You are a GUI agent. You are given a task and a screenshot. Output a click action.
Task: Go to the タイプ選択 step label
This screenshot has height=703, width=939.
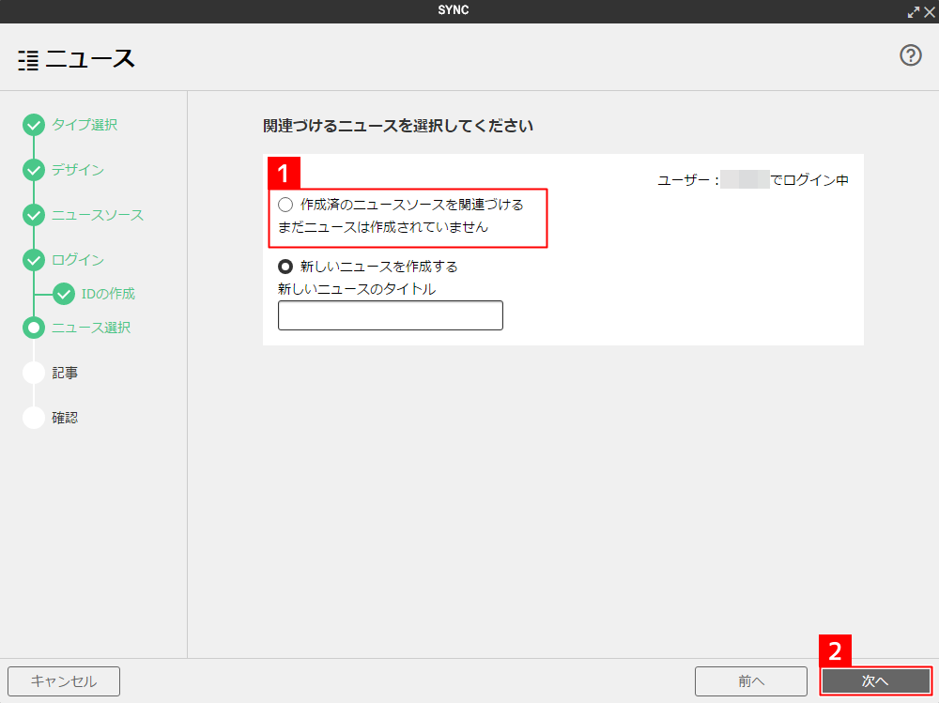[x=85, y=125]
